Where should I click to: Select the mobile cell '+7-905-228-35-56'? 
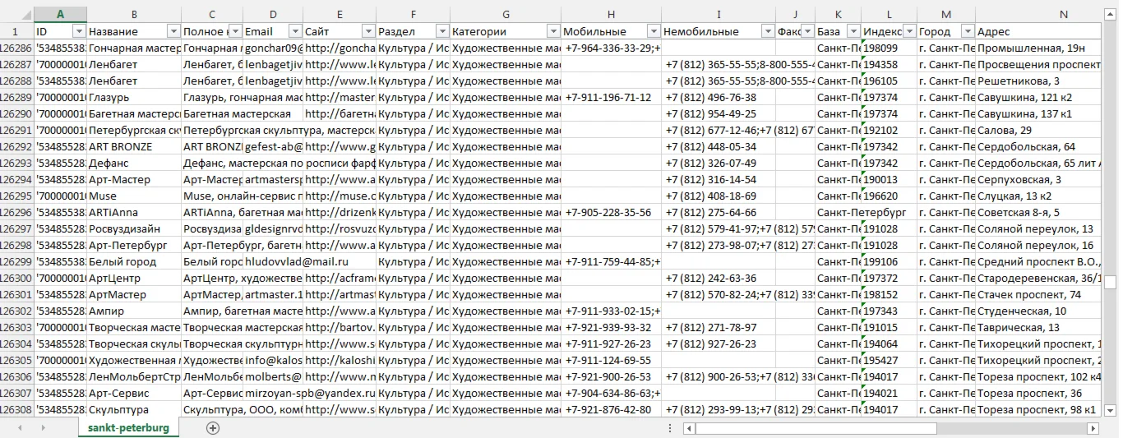611,212
